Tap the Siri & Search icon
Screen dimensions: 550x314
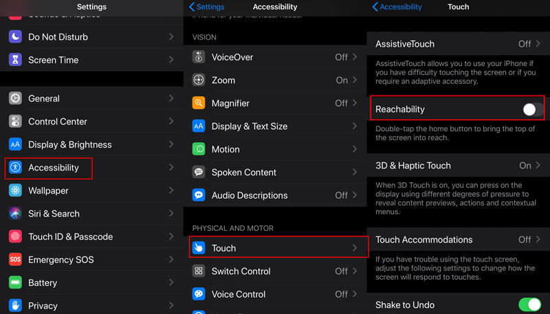(x=15, y=214)
